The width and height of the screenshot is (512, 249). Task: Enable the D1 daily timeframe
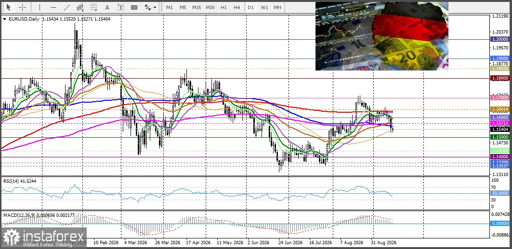pyautogui.click(x=250, y=7)
